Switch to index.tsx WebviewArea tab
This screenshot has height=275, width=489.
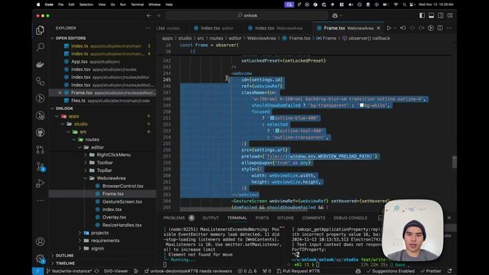coord(279,28)
